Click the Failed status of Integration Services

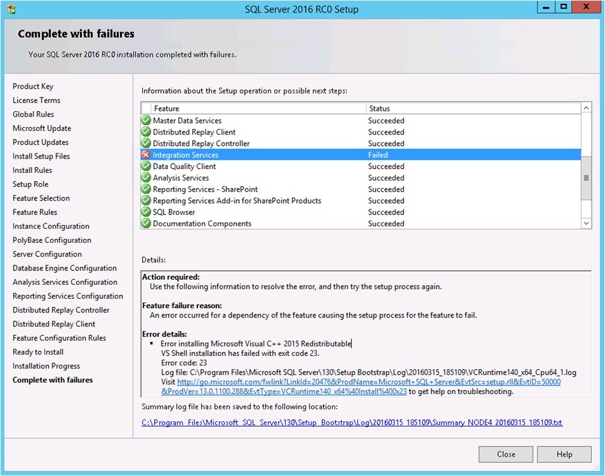378,155
